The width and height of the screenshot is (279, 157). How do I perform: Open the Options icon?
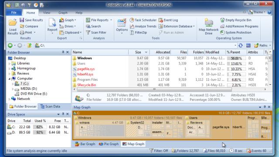click(122, 23)
